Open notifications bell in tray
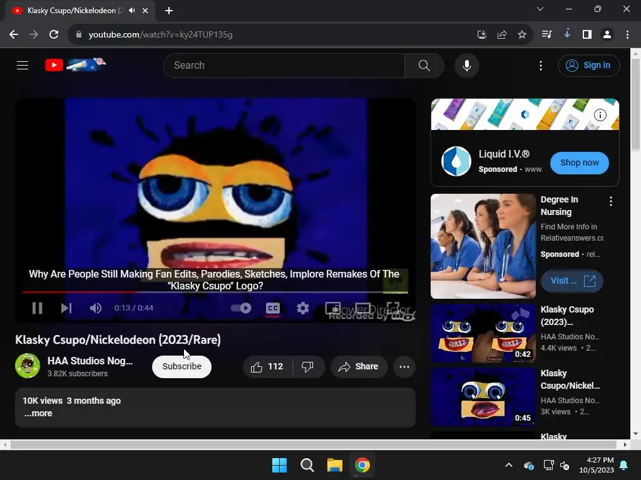The height and width of the screenshot is (480, 641). tap(624, 465)
